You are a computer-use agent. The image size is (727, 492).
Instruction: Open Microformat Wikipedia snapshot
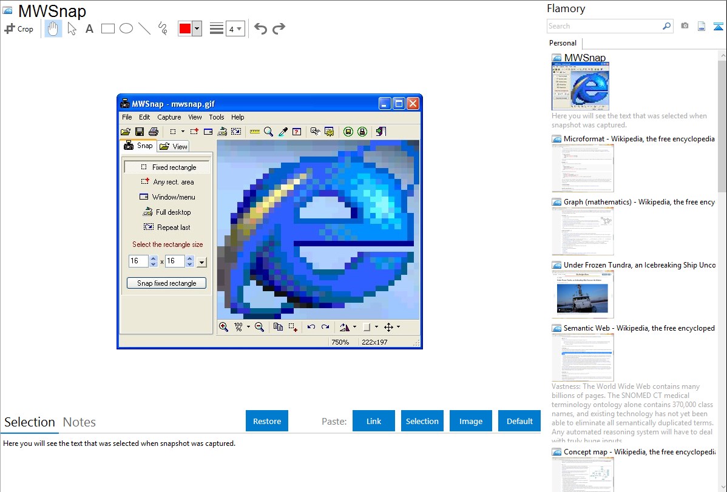click(583, 168)
